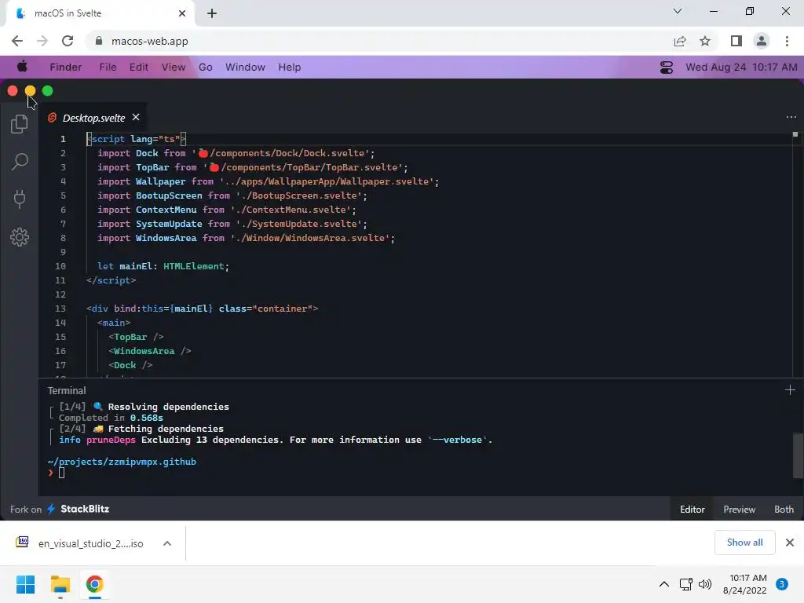This screenshot has height=603, width=804.
Task: Open the Chrome three-dot menu
Action: (787, 41)
